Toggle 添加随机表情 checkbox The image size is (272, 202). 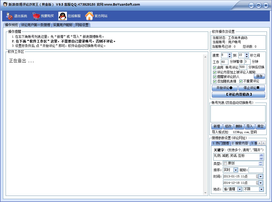(x=215, y=81)
